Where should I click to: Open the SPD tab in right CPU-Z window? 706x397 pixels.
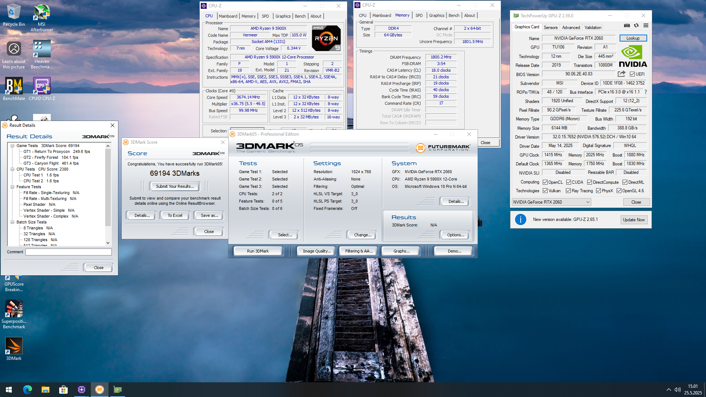pos(419,15)
